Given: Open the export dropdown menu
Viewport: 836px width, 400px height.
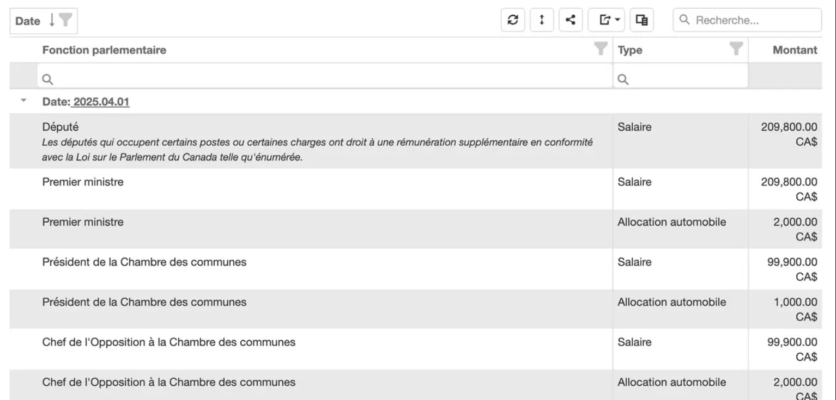Looking at the screenshot, I should [609, 20].
